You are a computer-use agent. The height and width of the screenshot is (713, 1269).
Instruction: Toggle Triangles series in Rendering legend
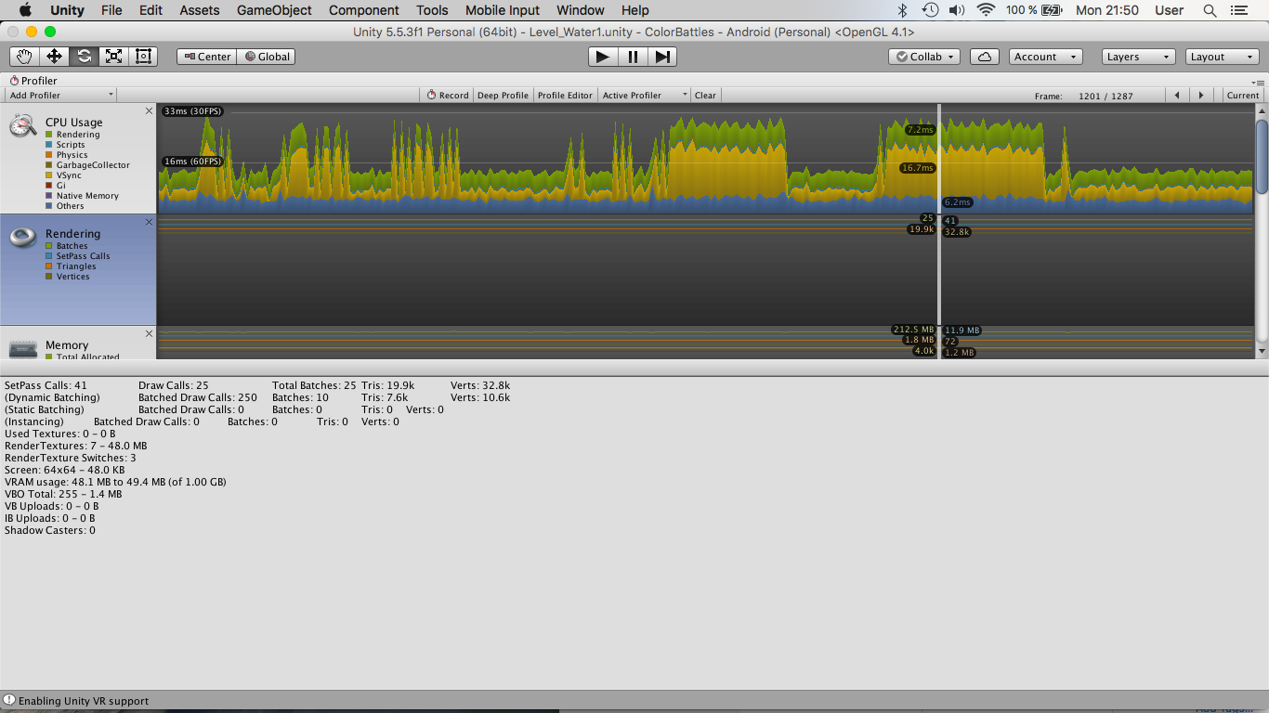(x=70, y=266)
